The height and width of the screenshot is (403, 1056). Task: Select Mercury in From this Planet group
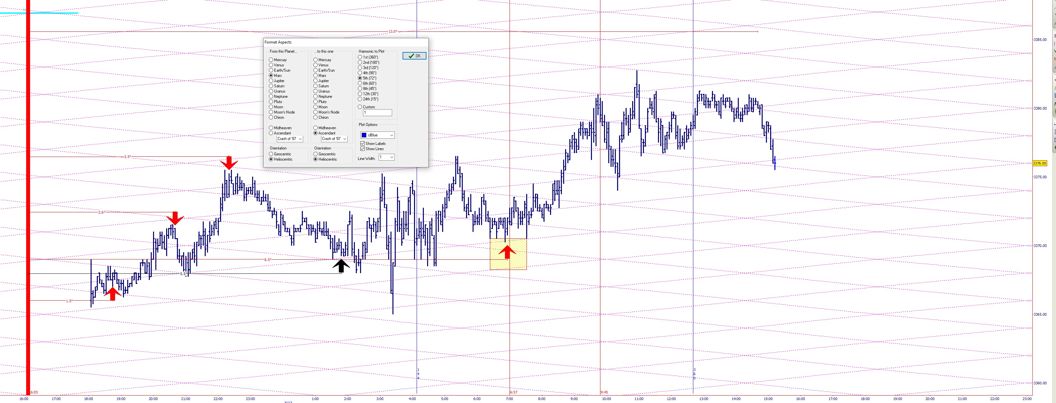point(278,60)
